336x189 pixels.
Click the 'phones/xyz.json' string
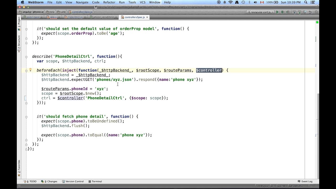114,80
